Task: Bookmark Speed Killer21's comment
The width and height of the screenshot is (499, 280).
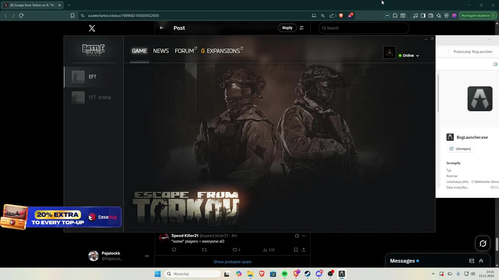Action: (x=296, y=250)
